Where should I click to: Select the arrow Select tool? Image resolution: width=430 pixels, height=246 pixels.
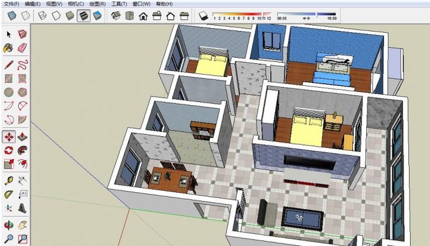[x=9, y=34]
